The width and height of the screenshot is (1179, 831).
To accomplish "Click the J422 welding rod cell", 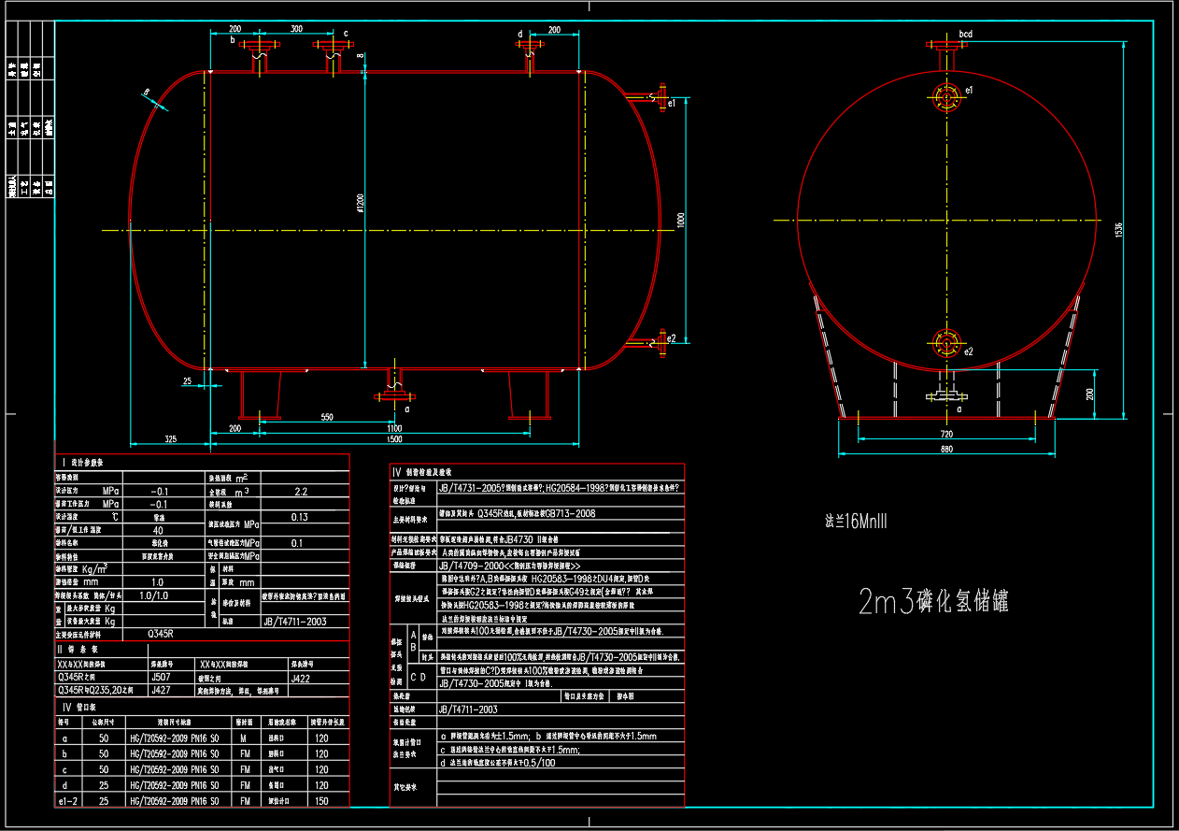I will [x=301, y=679].
